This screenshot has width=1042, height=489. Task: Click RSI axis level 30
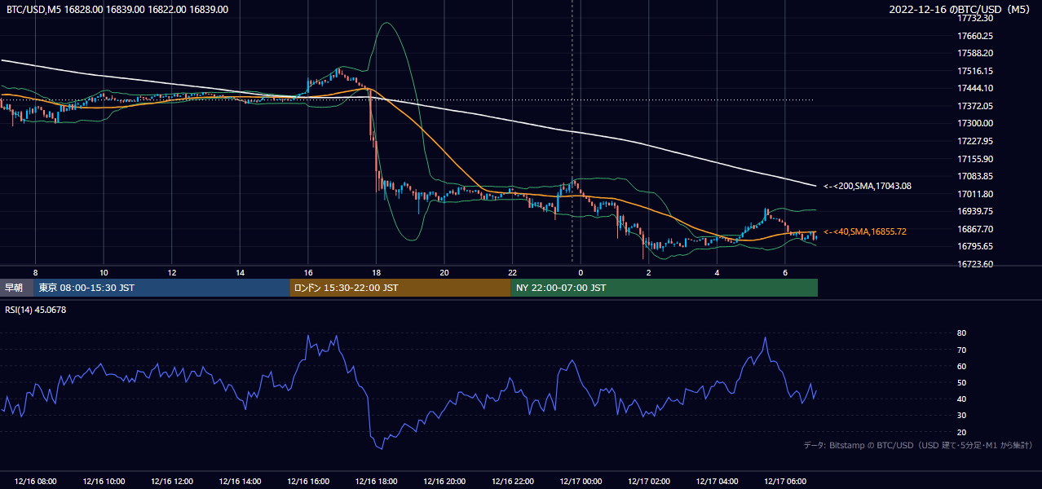click(x=962, y=416)
